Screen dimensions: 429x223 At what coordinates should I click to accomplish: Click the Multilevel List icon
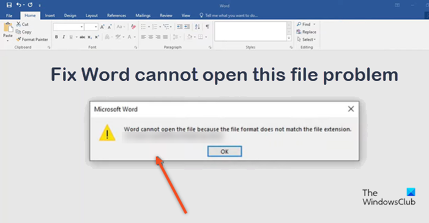[x=166, y=27]
